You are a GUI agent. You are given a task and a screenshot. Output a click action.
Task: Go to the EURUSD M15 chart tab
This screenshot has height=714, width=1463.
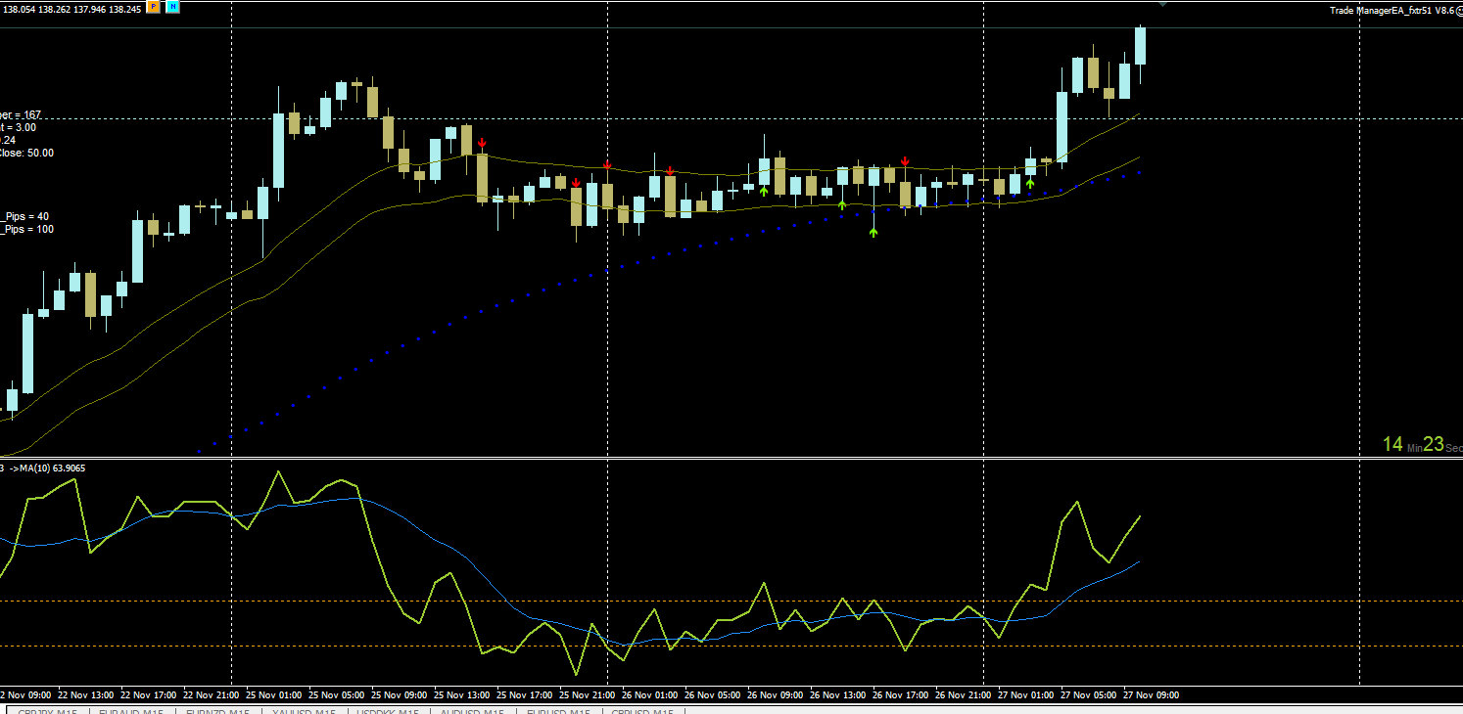[x=557, y=710]
